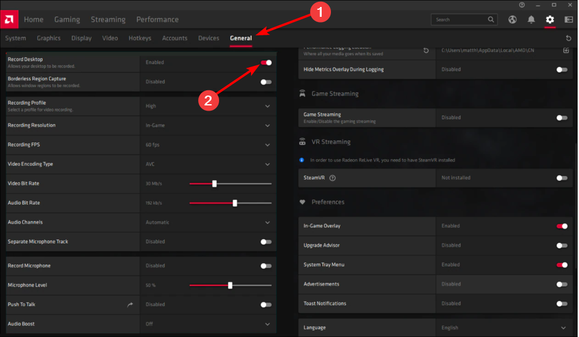Click the logging path text C:\Users\matth
This screenshot has width=579, height=337.
(x=488, y=50)
